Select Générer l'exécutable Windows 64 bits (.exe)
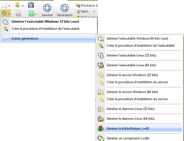 [137, 39]
